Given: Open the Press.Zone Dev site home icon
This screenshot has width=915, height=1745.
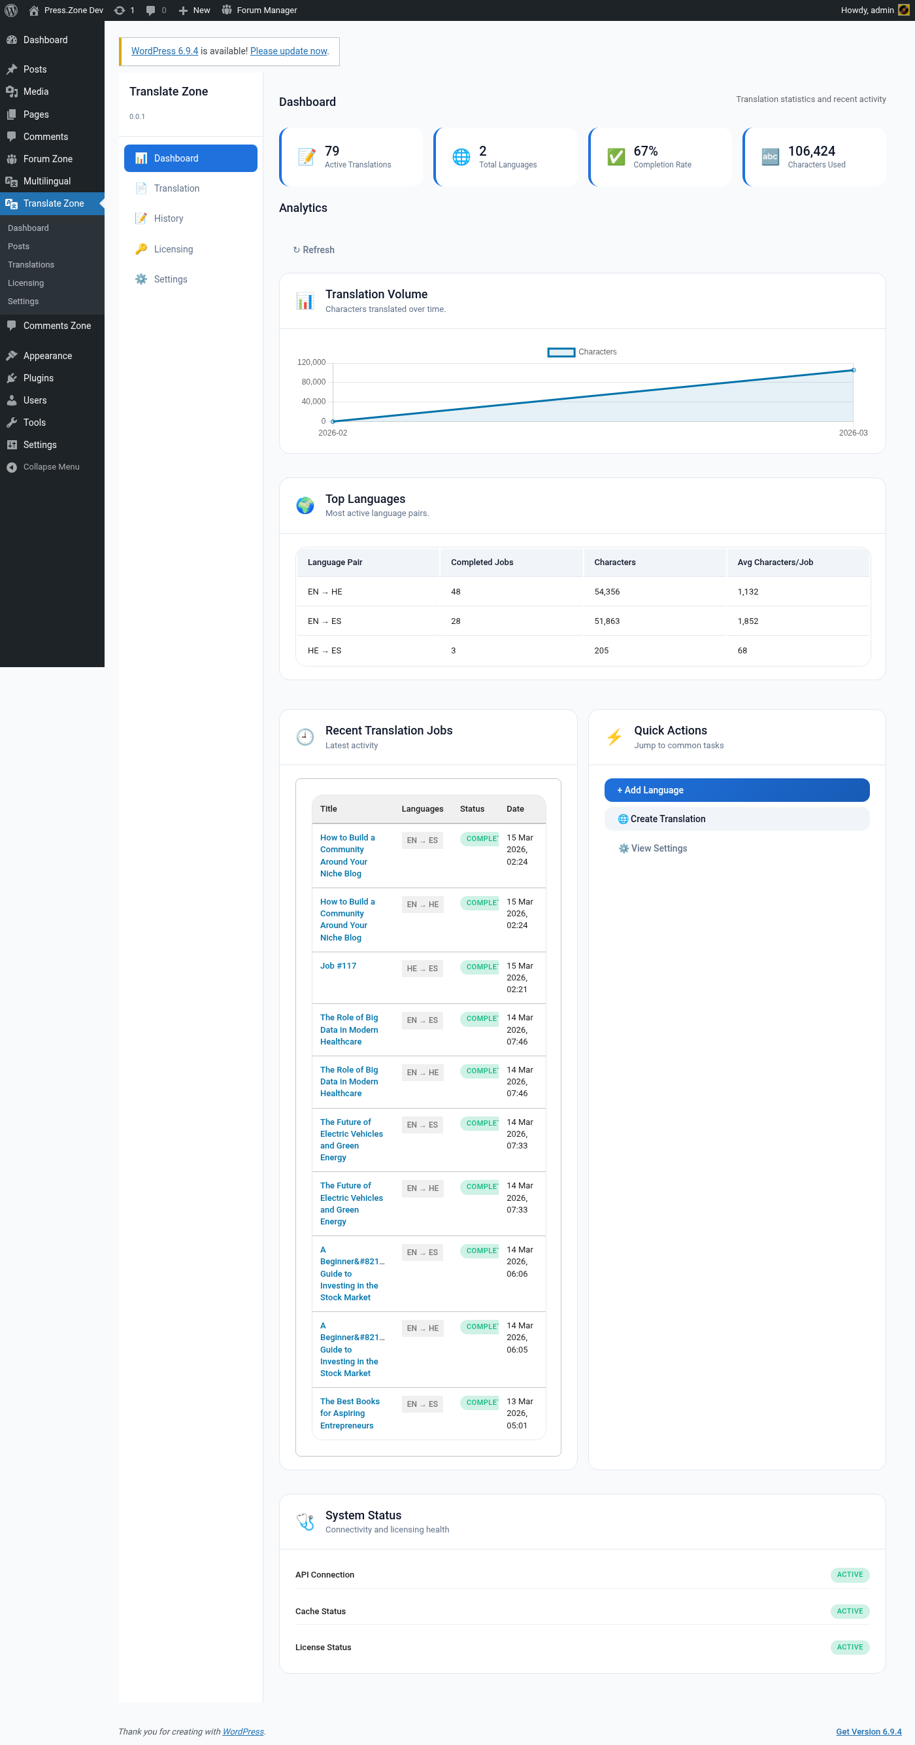Looking at the screenshot, I should (x=34, y=10).
